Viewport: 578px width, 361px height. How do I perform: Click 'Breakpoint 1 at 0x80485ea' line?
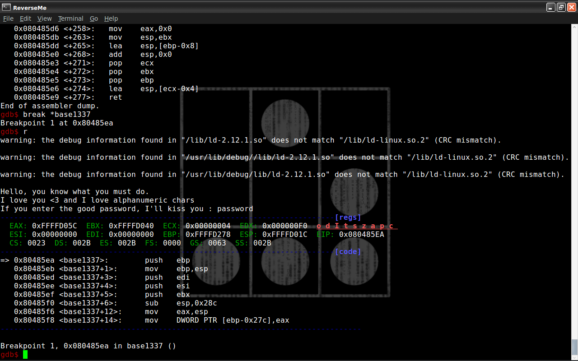pyautogui.click(x=57, y=123)
